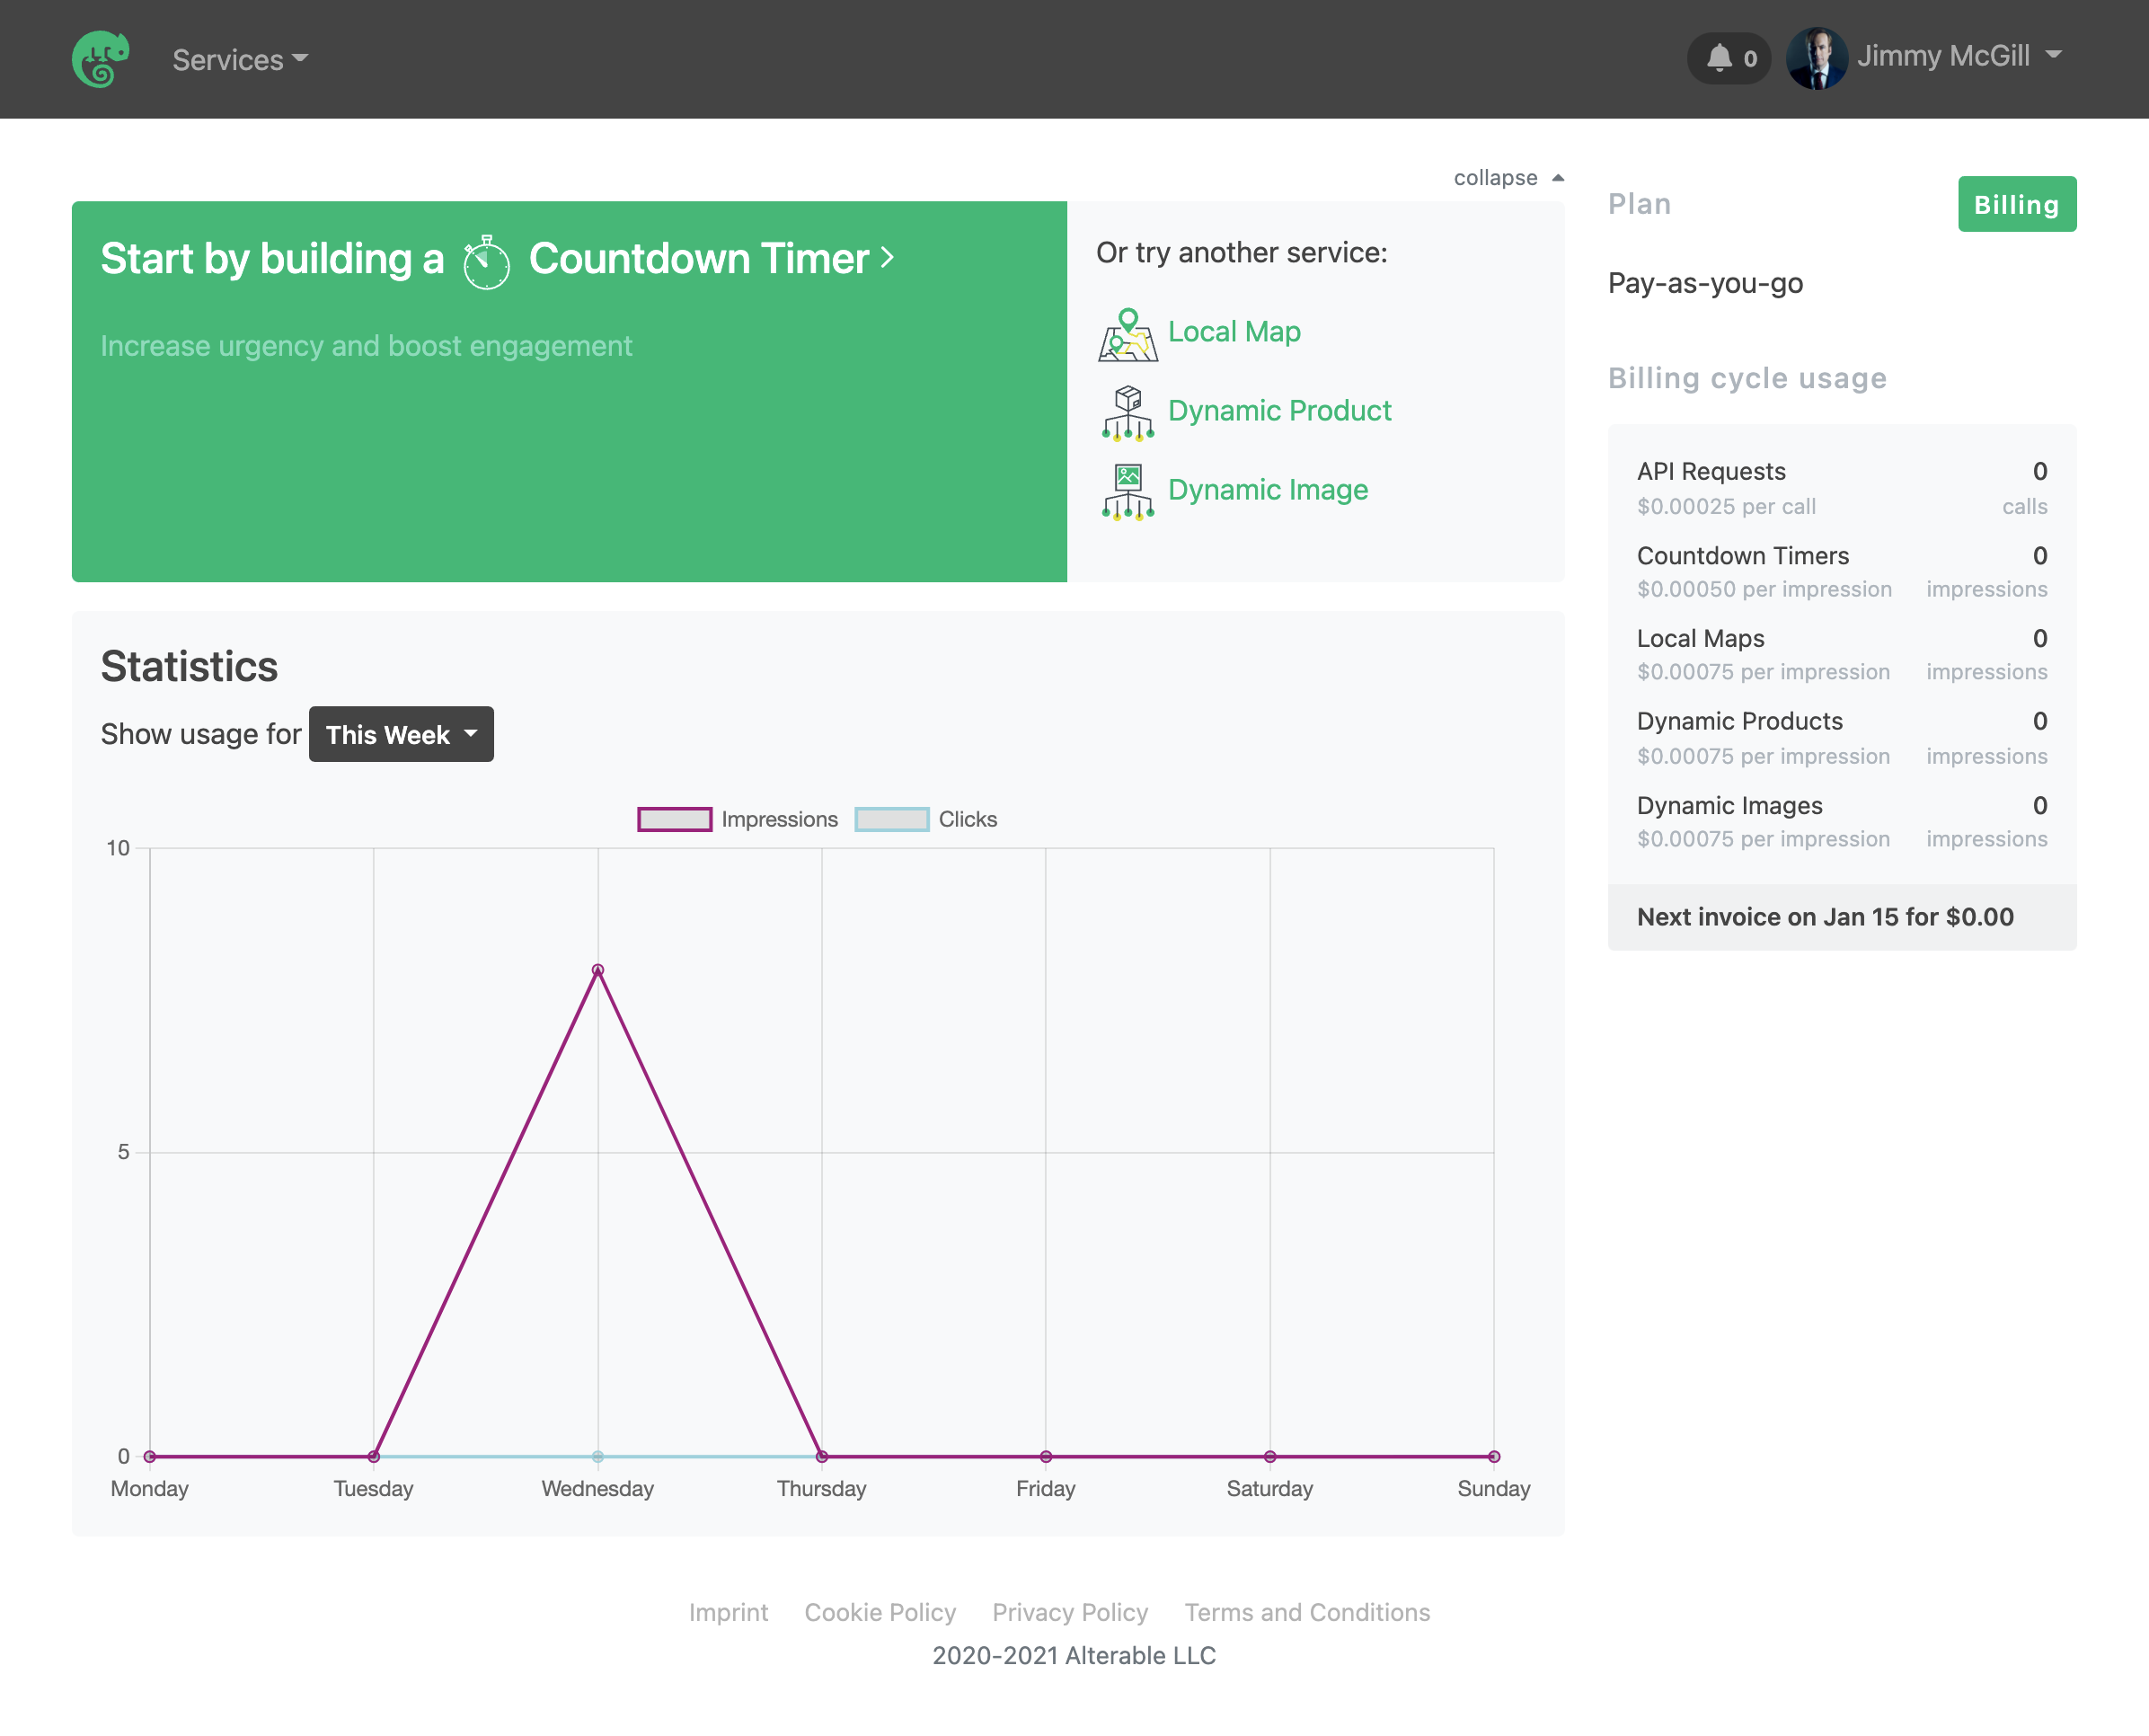Click chevron arrow after Countdown Timer heading
This screenshot has height=1736, width=2149.
click(x=887, y=259)
